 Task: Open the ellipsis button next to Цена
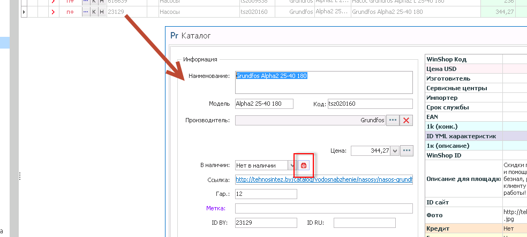pyautogui.click(x=406, y=151)
